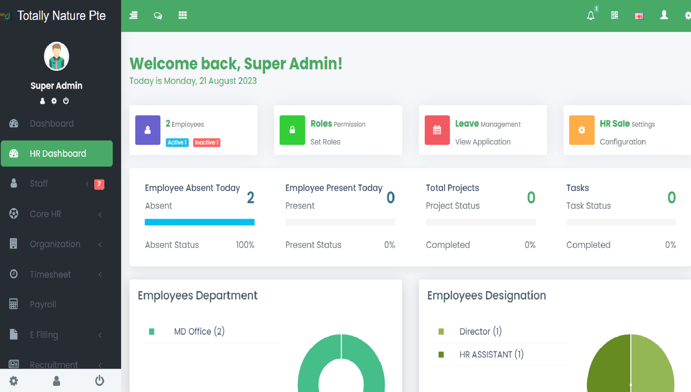Click the blue Absent Status progress bar

200,222
